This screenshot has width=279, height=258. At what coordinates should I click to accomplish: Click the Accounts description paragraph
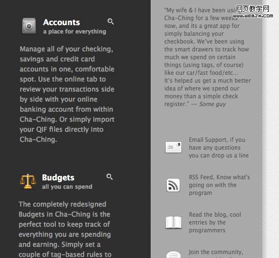pyautogui.click(x=67, y=94)
